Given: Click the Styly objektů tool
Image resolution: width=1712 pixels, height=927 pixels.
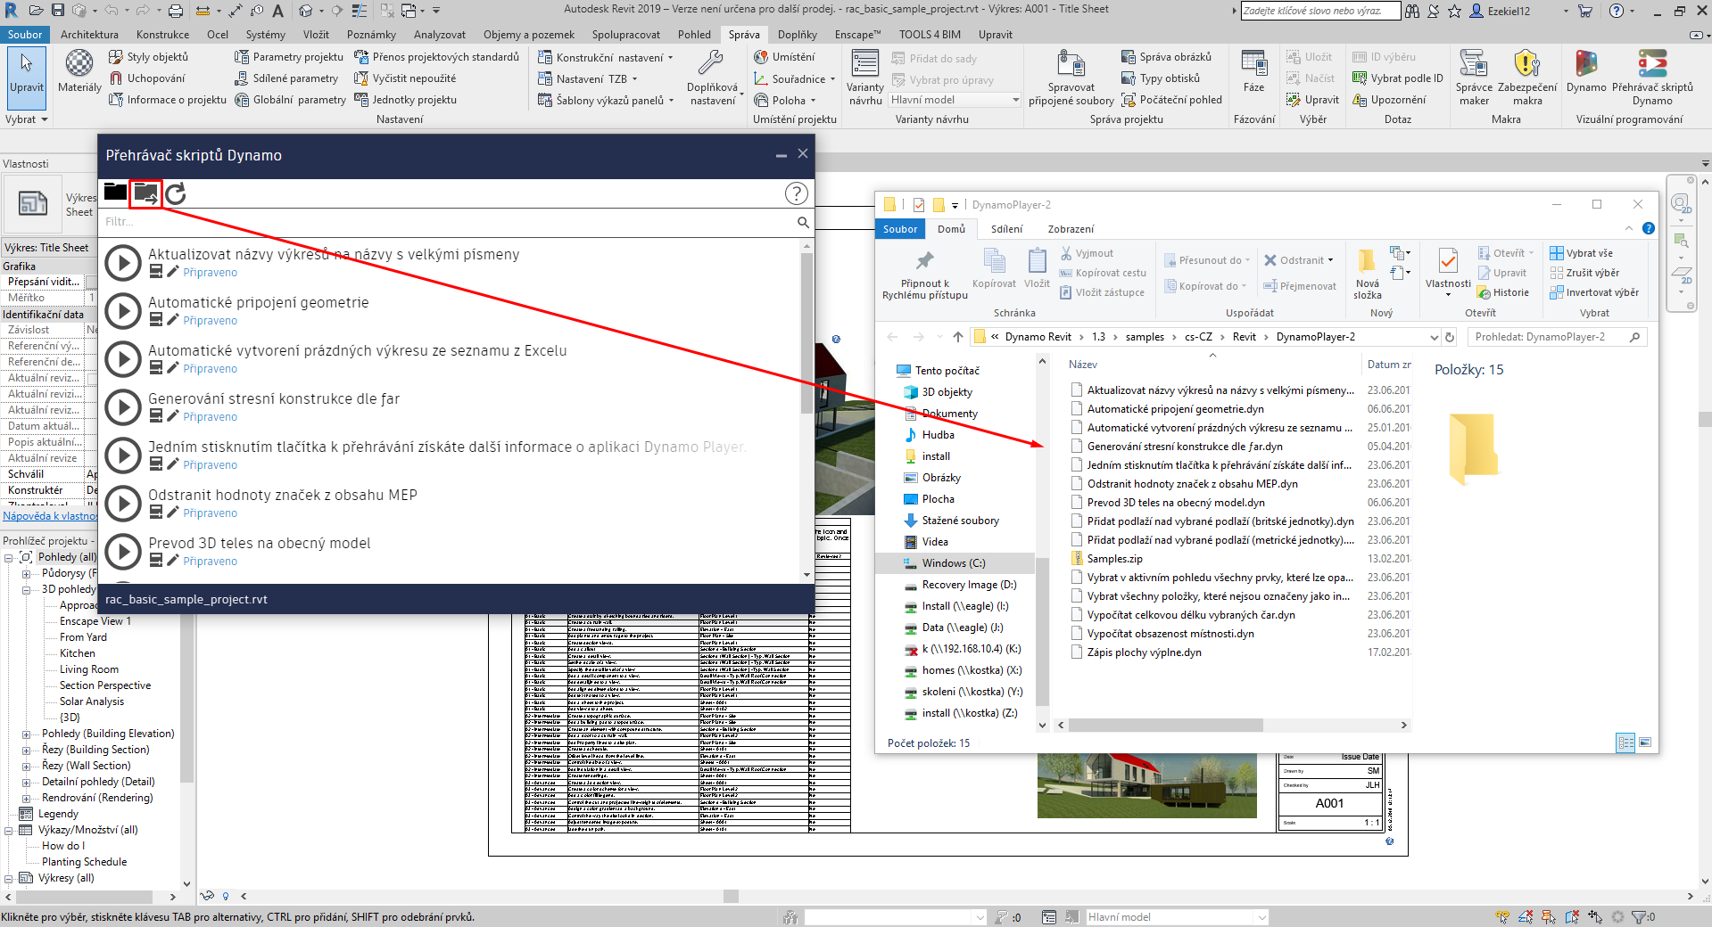Looking at the screenshot, I should 148,57.
